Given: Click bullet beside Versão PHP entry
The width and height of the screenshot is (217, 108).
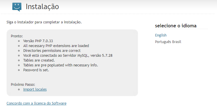Looking at the screenshot, I should click(x=19, y=41).
